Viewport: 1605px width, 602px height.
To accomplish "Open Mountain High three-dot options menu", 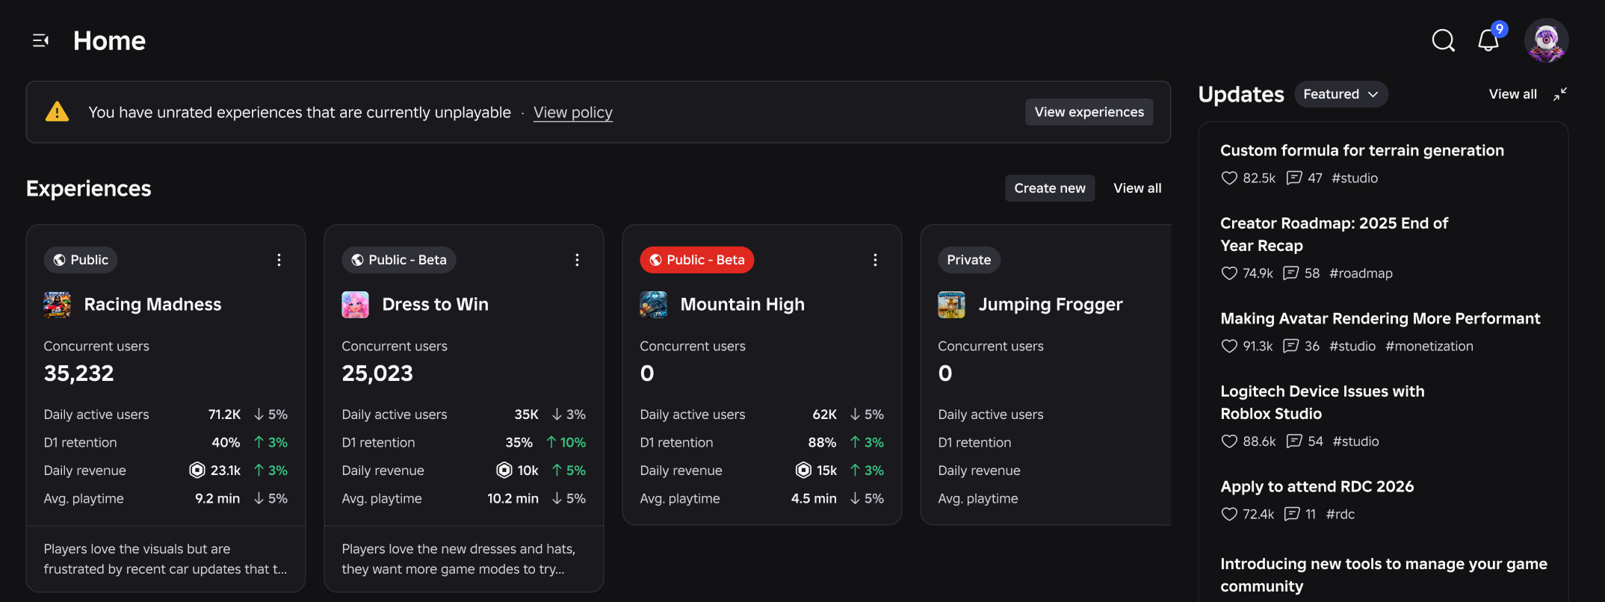I will [x=875, y=260].
